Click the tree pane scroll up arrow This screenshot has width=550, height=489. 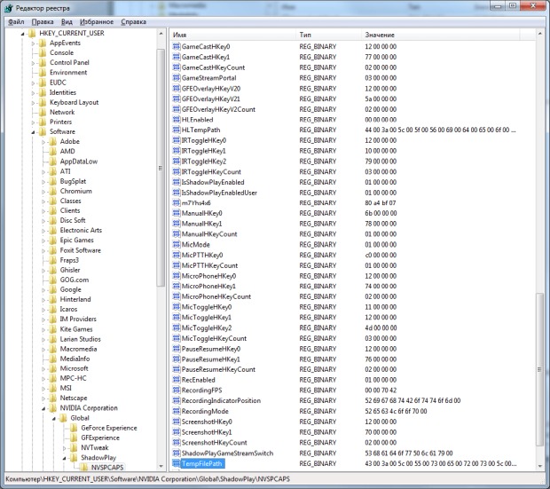click(x=161, y=34)
